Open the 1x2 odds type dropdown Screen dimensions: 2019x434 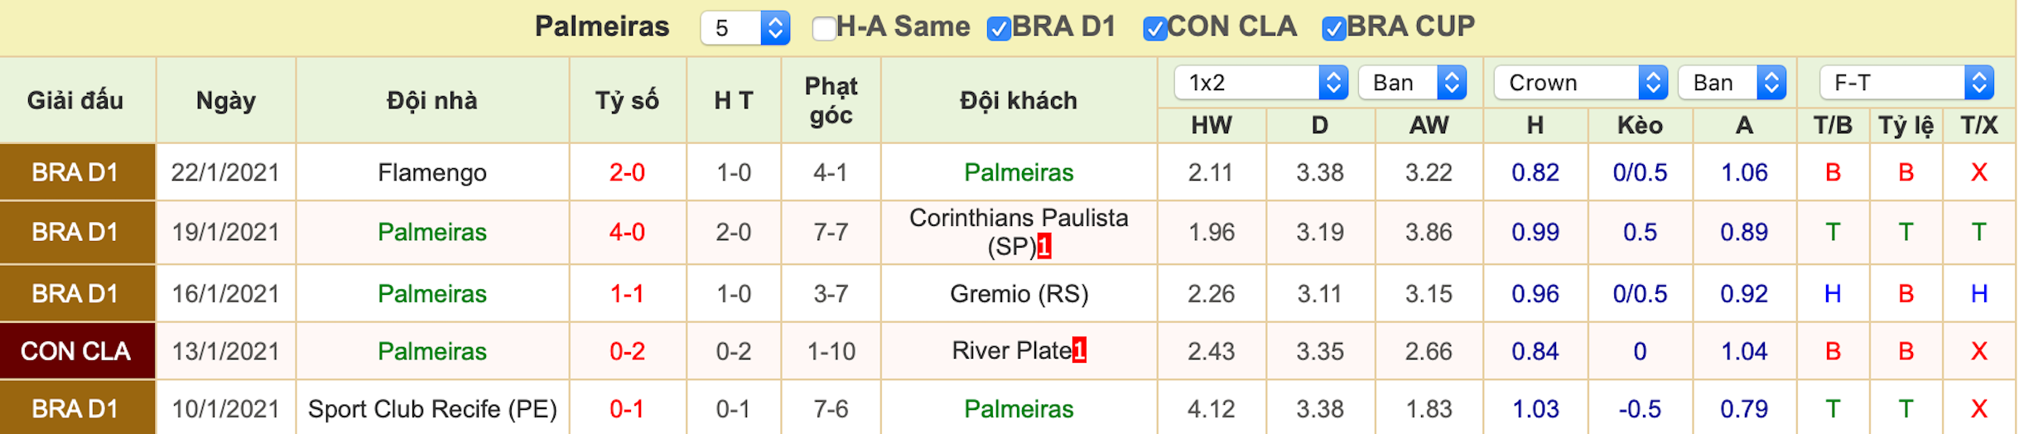point(1260,83)
